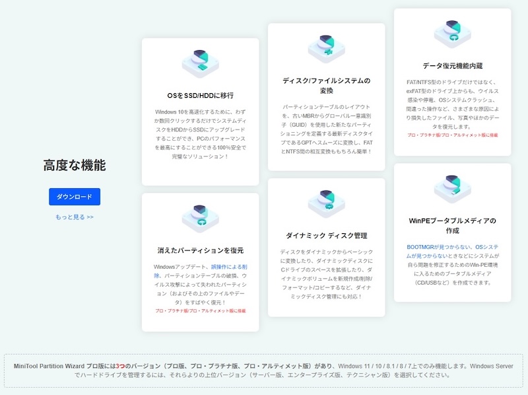Click the OSをSSD/HDDに移行 heading
This screenshot has height=395, width=528.
point(200,95)
